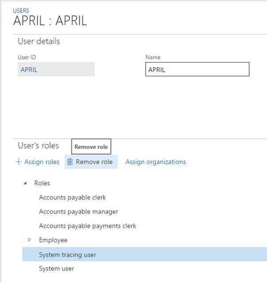Click the plus icon beside Assign roles
The width and height of the screenshot is (267, 282).
tap(19, 162)
